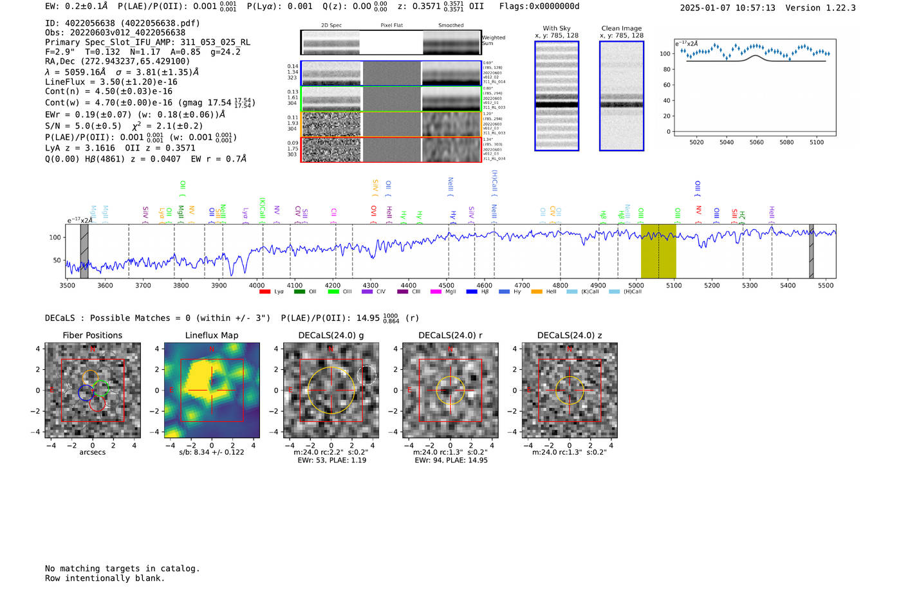
Task: Click the Hγ legend swatch
Action: tap(504, 291)
